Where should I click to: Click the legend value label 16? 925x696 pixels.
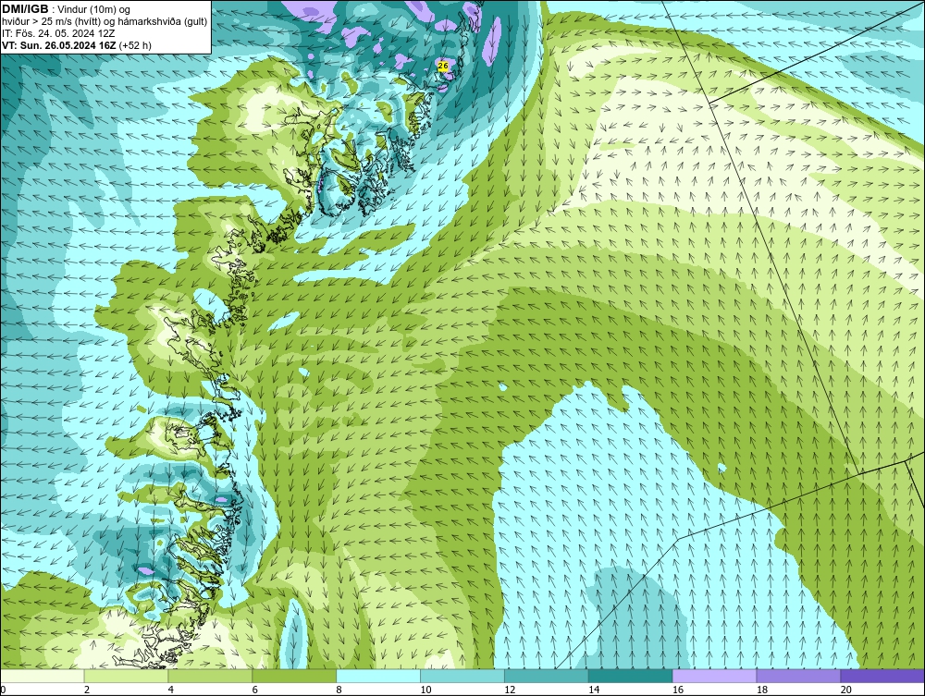pyautogui.click(x=678, y=690)
